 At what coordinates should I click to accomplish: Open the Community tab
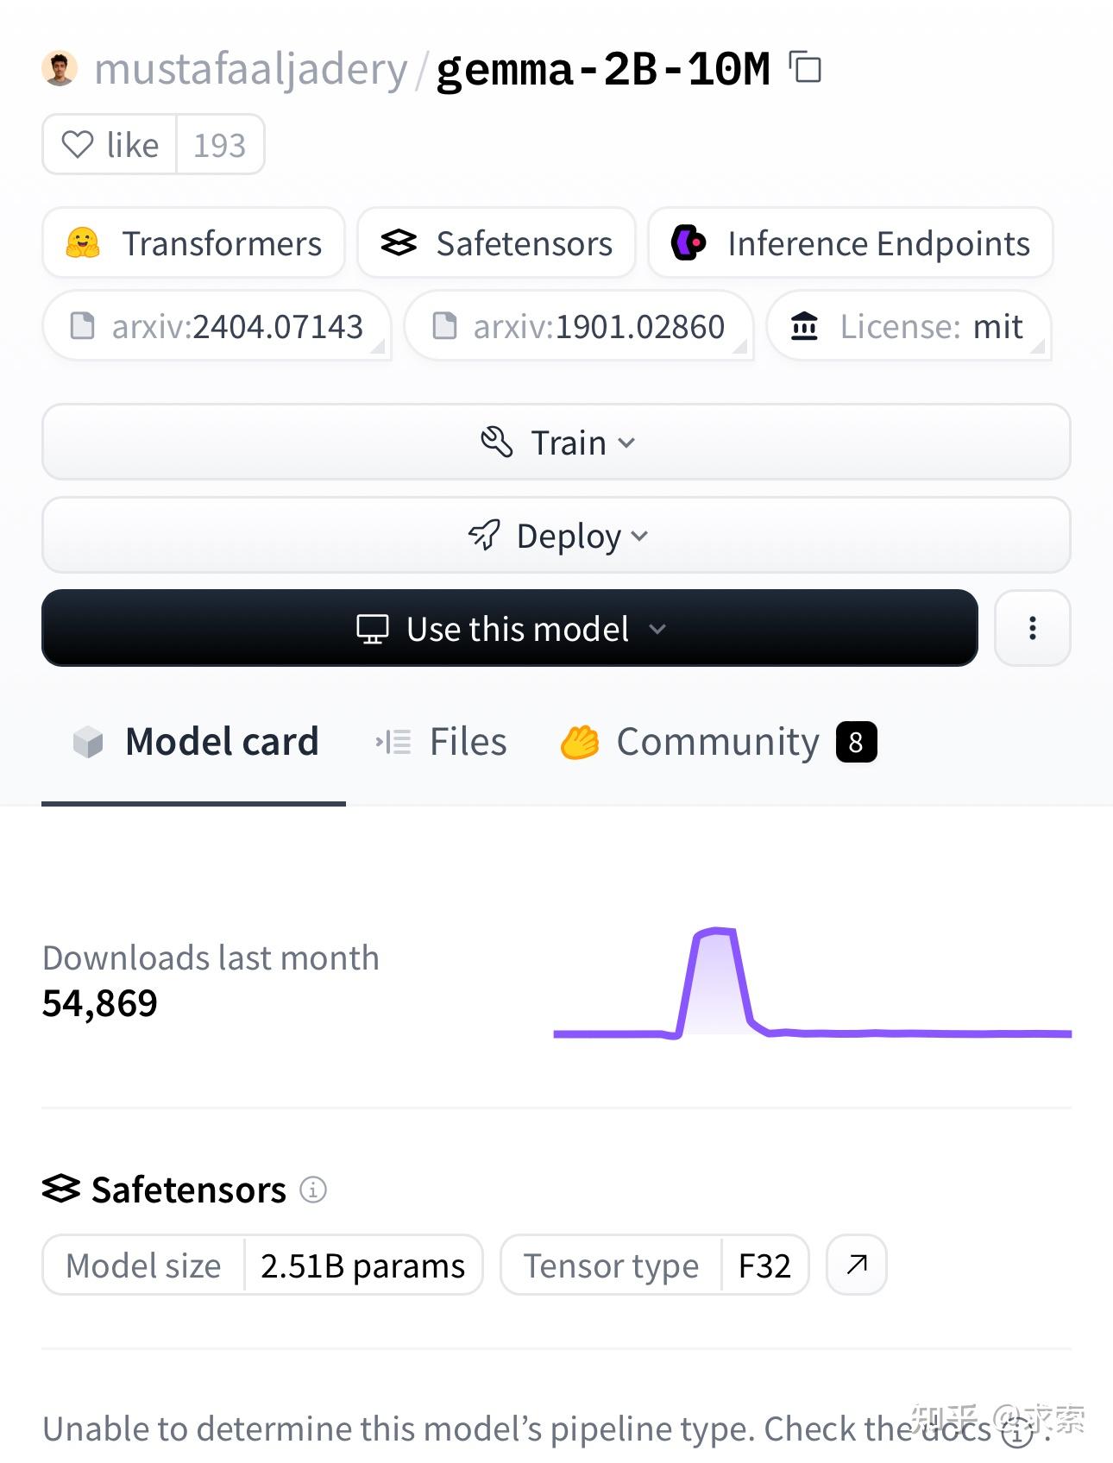(x=718, y=742)
